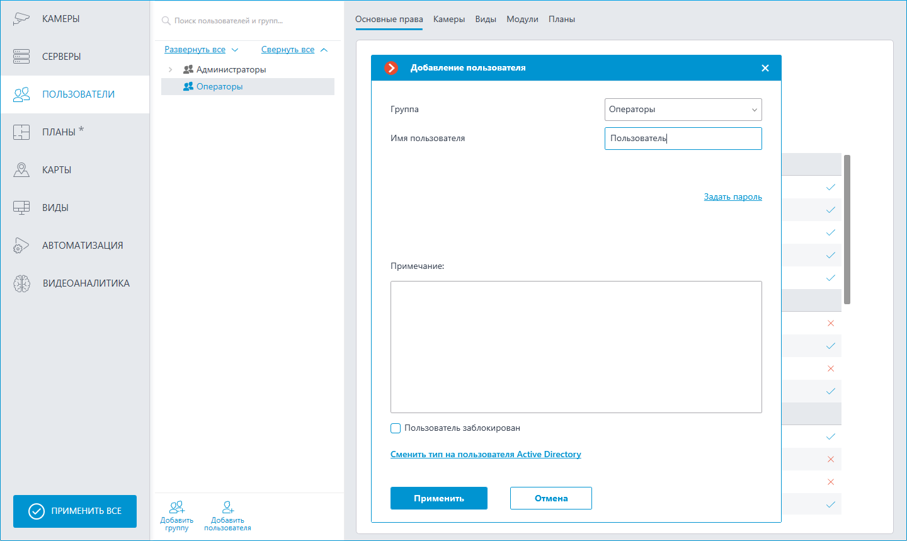Click into the Примечание text area

576,347
